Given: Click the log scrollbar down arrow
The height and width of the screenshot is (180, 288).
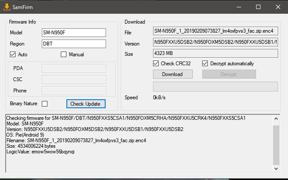Looking at the screenshot, I should 276,169.
